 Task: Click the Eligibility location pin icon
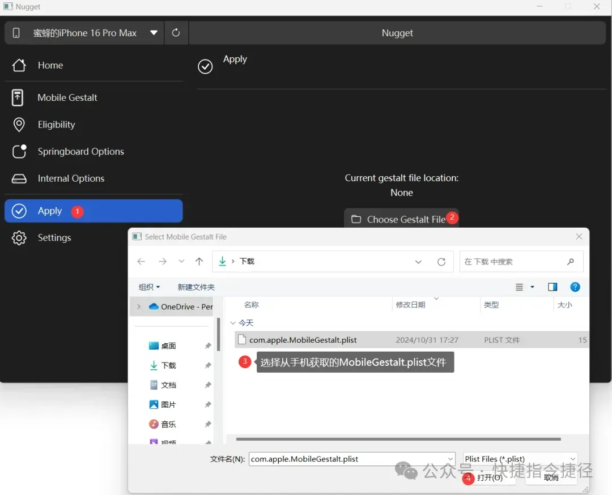click(19, 125)
